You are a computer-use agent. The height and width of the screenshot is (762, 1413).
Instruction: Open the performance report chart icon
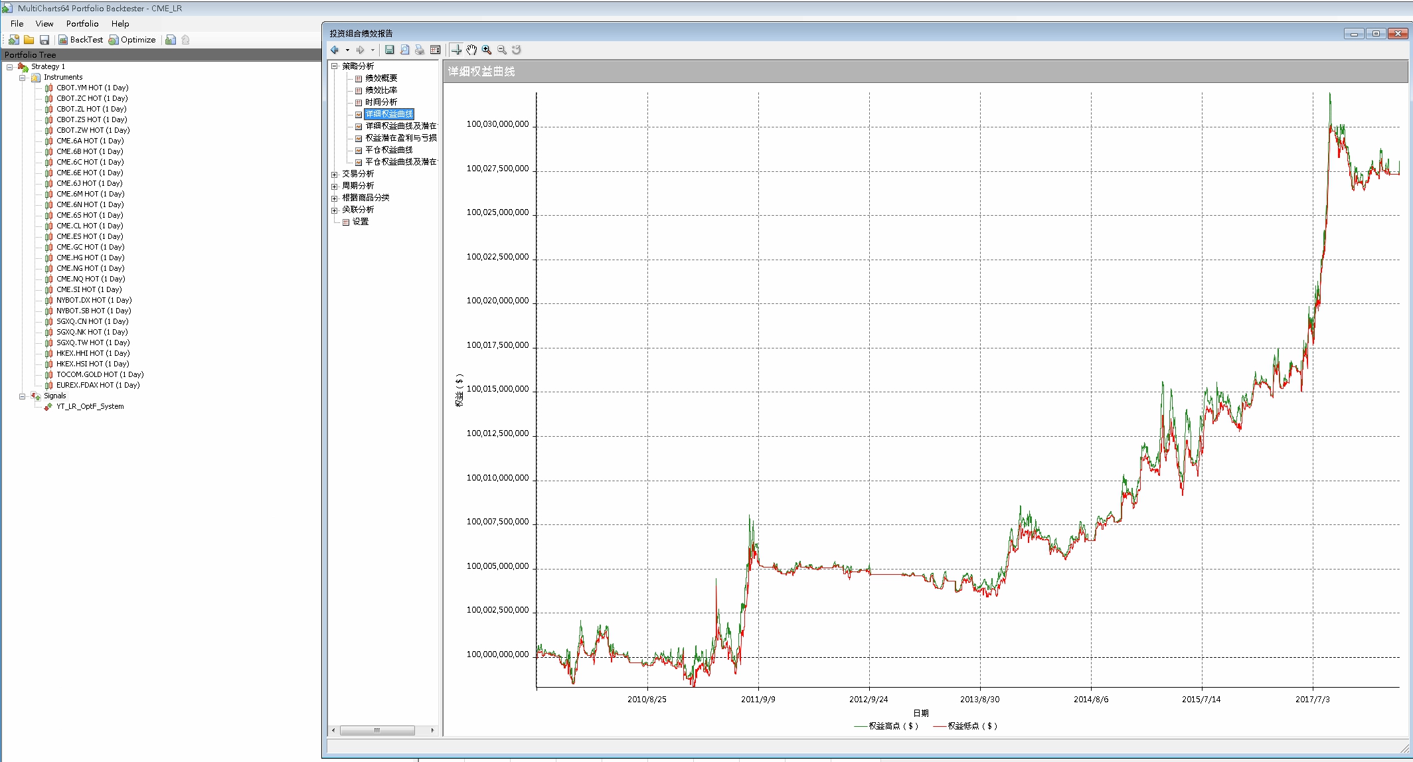(171, 40)
